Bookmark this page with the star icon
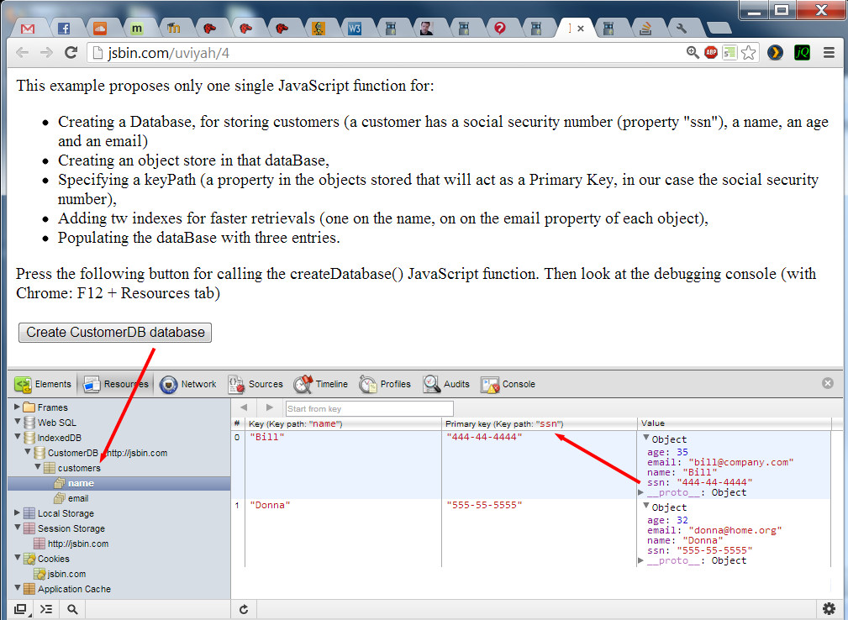Viewport: 848px width, 620px height. click(x=749, y=52)
